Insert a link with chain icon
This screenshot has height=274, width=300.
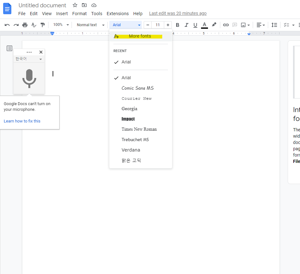pos(226,25)
